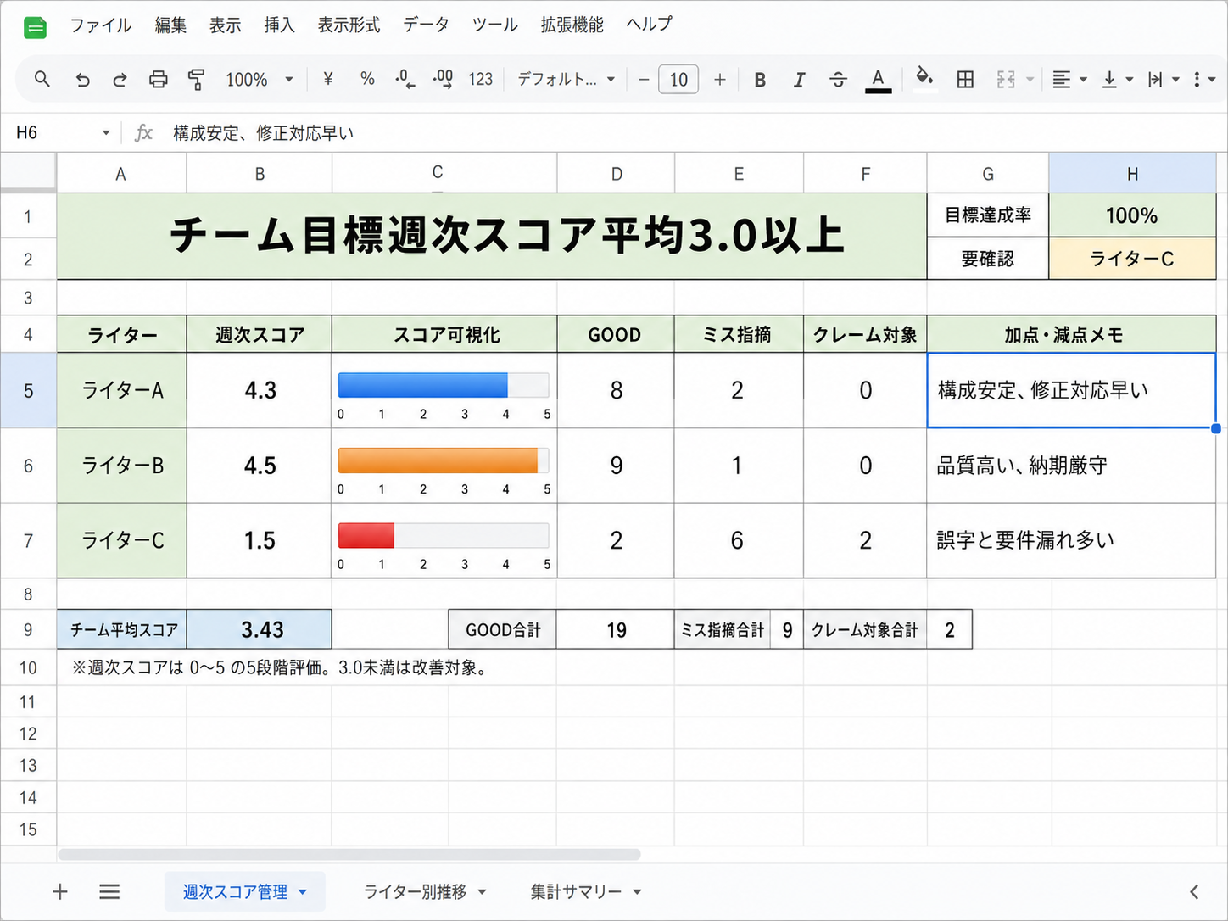Select the 目標達成率 100% cell
The height and width of the screenshot is (921, 1228).
pyautogui.click(x=1132, y=215)
